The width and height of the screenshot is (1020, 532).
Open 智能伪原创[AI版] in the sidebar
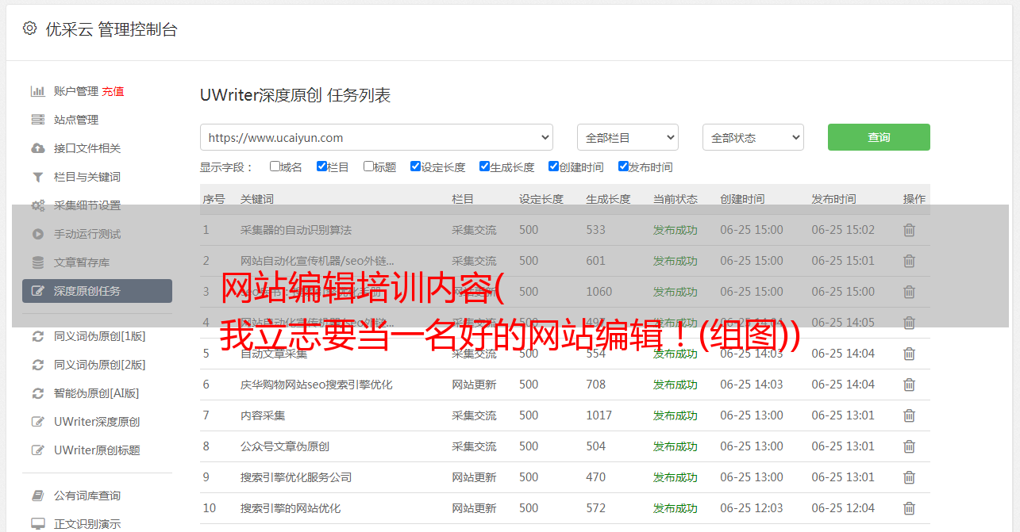[x=97, y=393]
